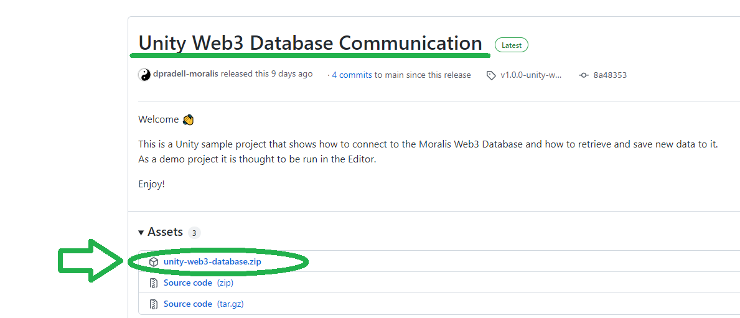Click the green Latest badge
Image resolution: width=740 pixels, height=318 pixels.
coord(511,45)
